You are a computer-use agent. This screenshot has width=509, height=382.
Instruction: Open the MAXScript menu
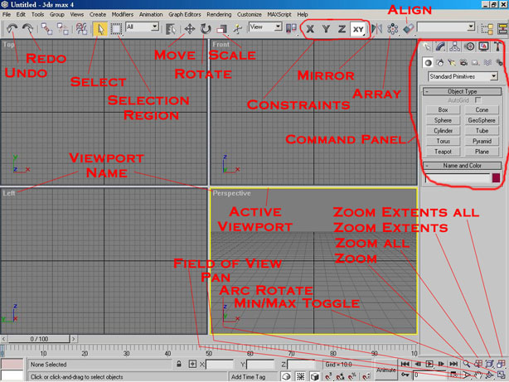279,14
